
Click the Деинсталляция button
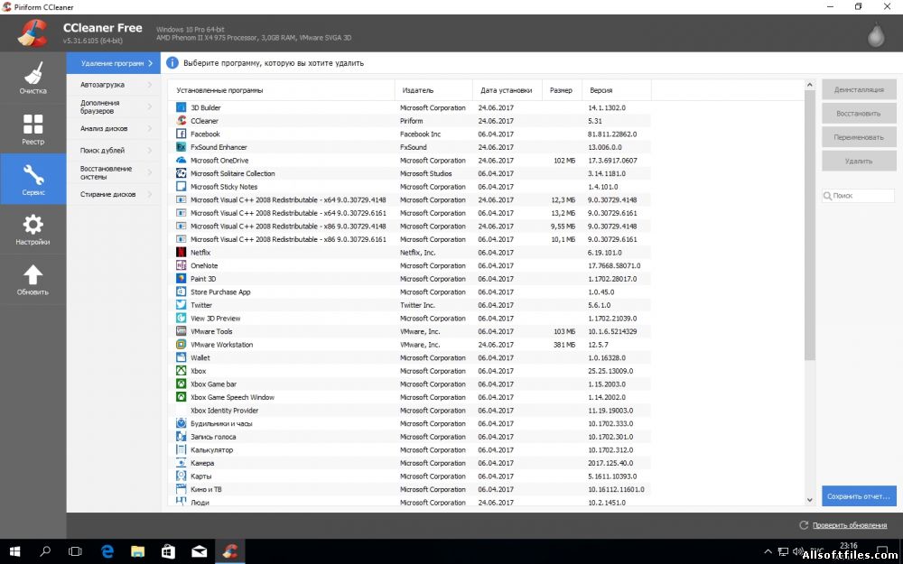859,89
